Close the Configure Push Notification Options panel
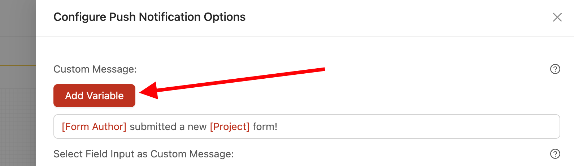Viewport: 574px width, 166px height. pos(557,17)
